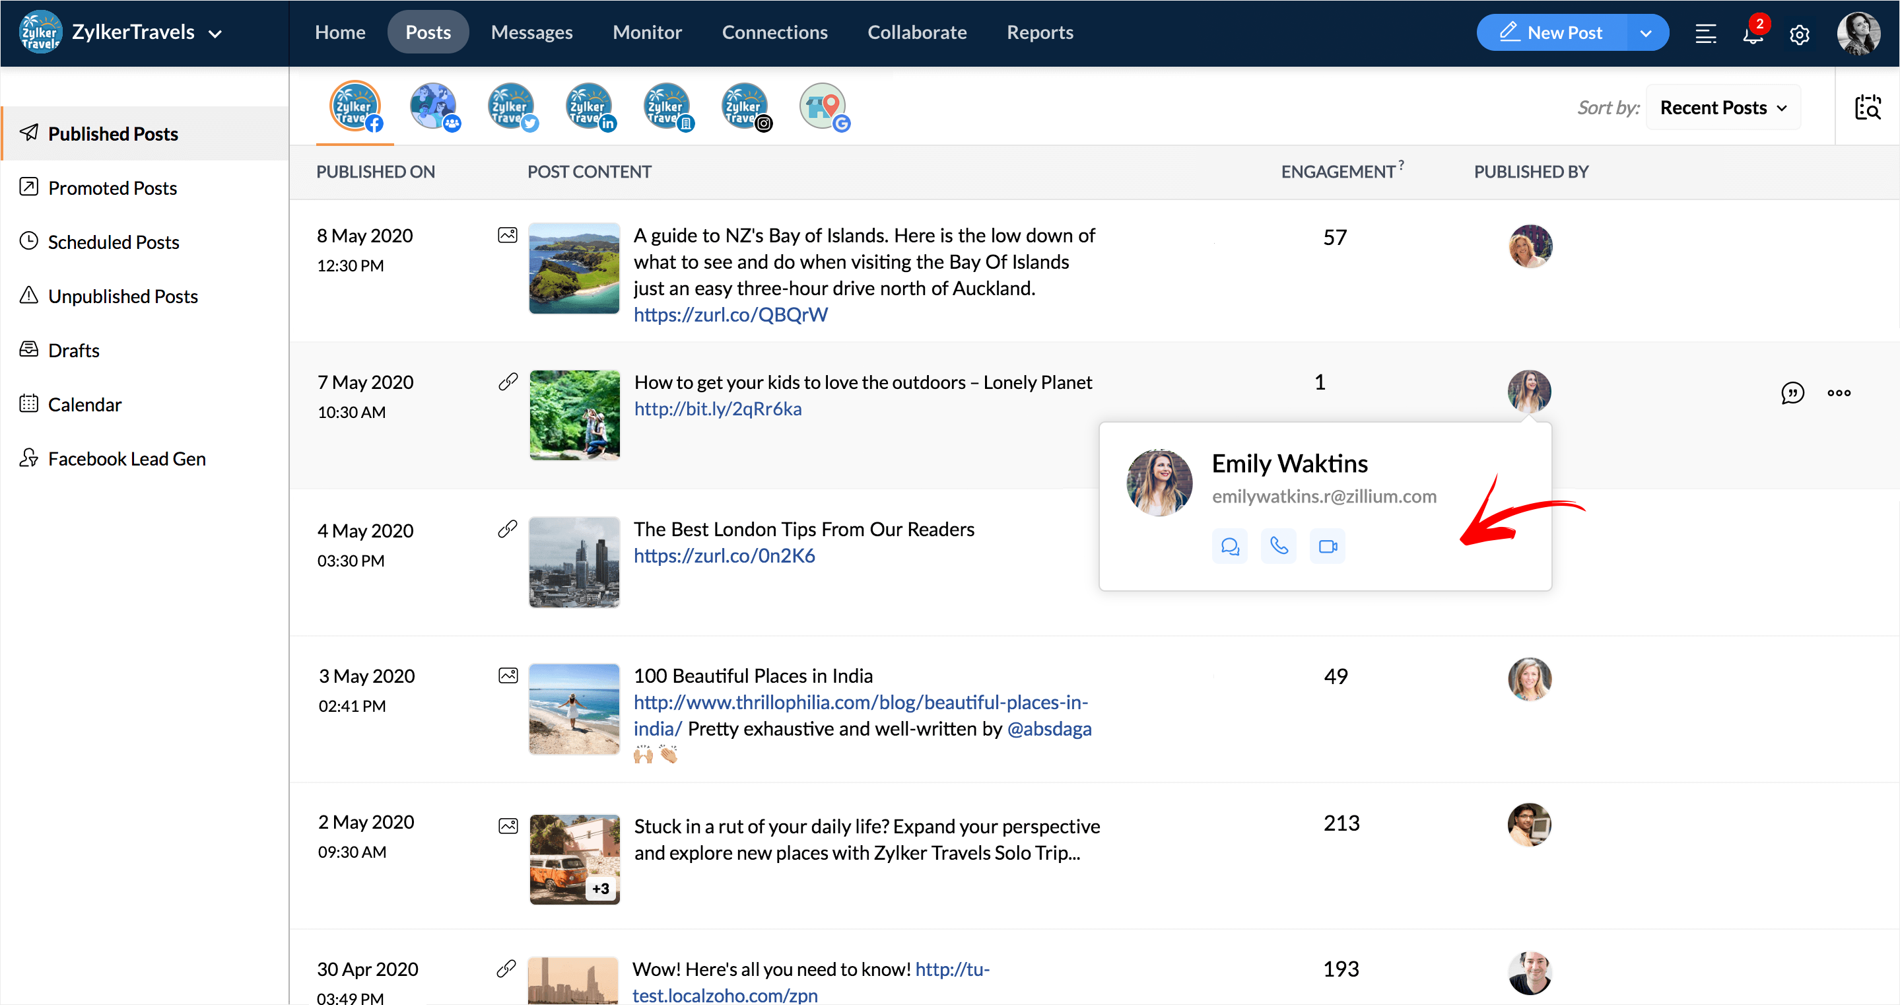The image size is (1900, 1005).
Task: Start video call with Emily Waktins
Action: (x=1327, y=546)
